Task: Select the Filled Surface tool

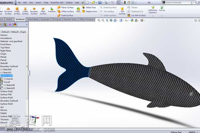Action: 43,11
